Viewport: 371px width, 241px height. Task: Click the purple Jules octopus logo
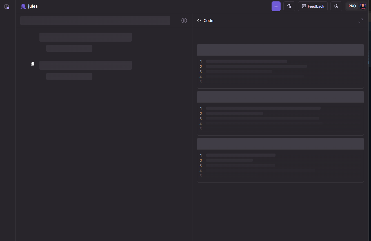point(23,6)
